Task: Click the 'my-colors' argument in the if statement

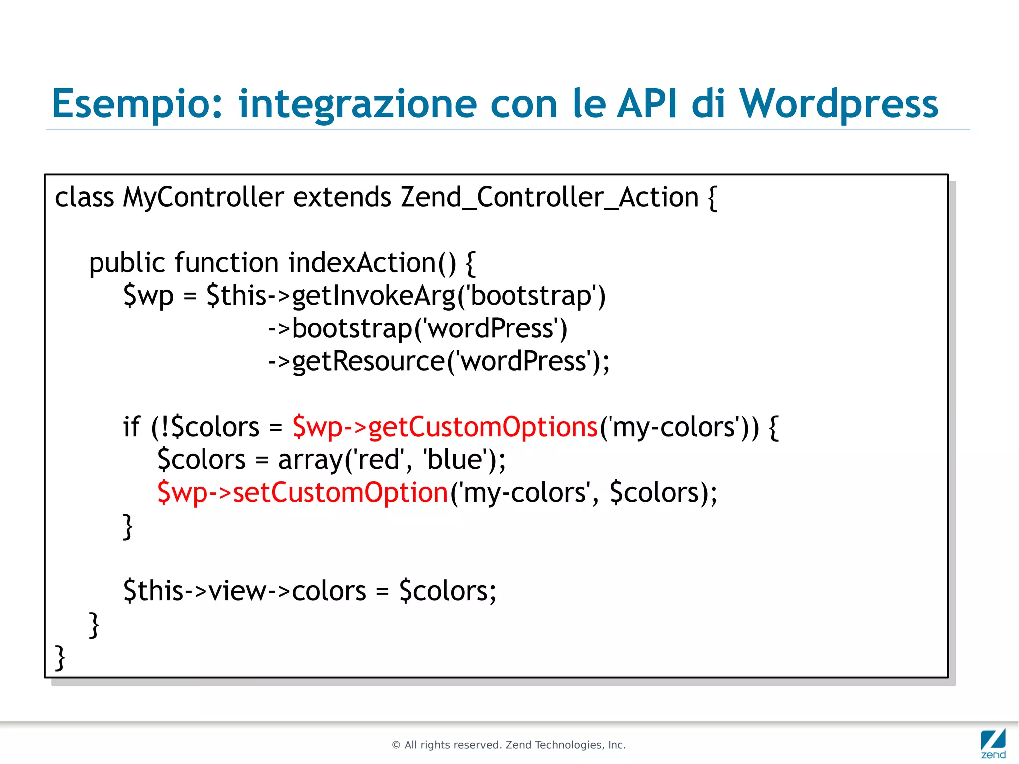Action: 674,427
